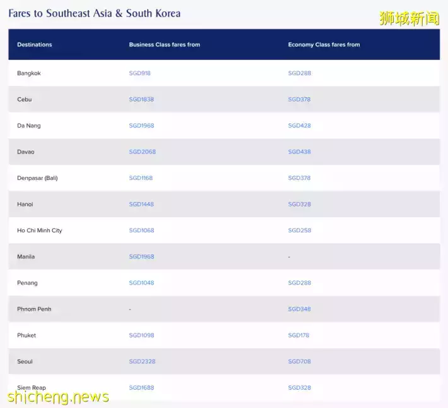
Task: Click the Fares to Southeast Asia heading
Action: (x=94, y=13)
